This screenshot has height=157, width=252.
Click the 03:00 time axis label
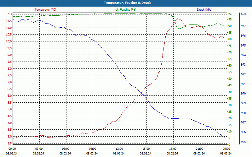click(39, 149)
